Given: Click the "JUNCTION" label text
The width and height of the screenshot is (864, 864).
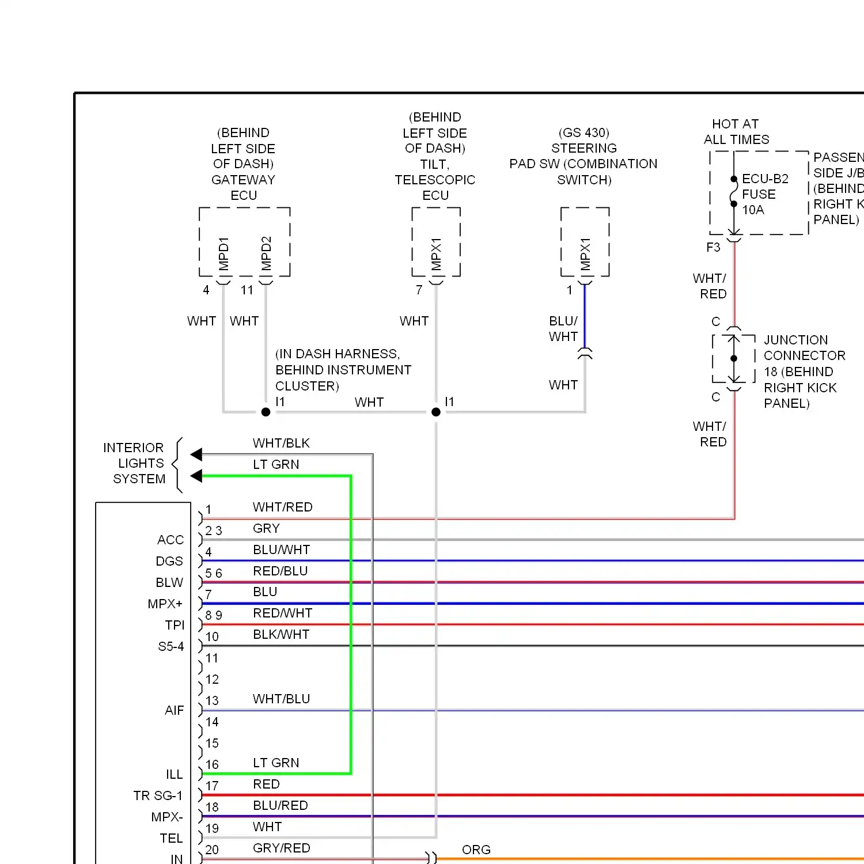Looking at the screenshot, I should coord(795,340).
